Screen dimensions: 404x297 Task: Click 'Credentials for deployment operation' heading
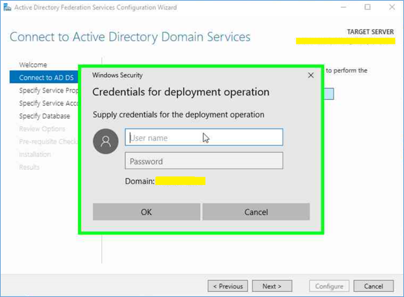[181, 92]
